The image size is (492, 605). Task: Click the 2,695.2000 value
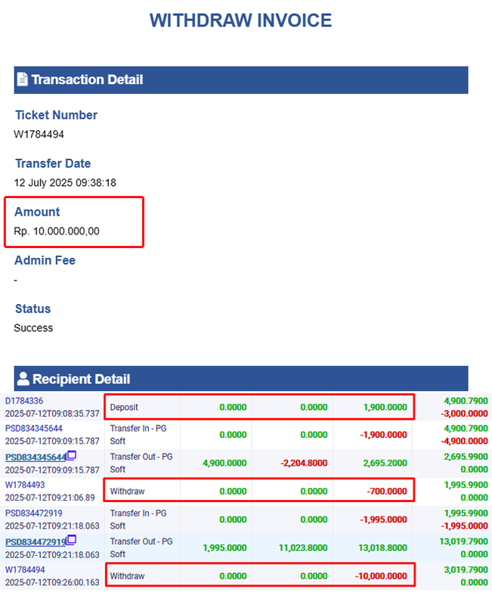tap(385, 463)
